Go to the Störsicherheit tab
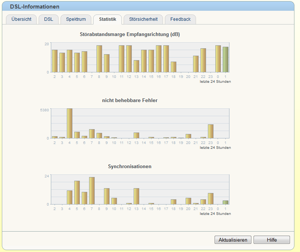 (143, 19)
